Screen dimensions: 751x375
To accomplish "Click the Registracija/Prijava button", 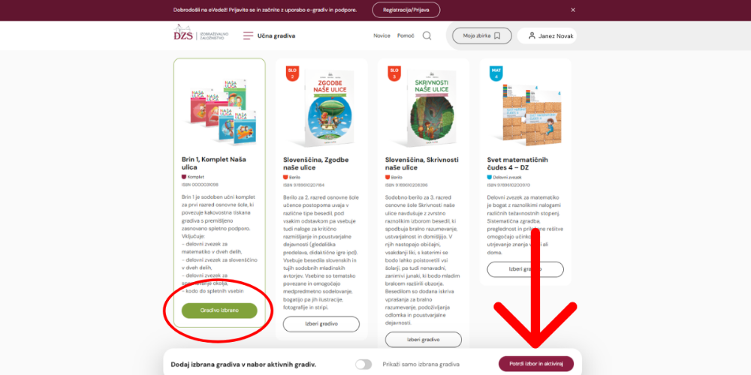I will point(406,10).
